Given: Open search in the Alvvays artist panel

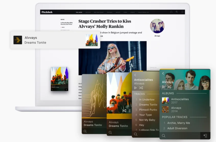Looking at the screenshot, I should click(163, 136).
